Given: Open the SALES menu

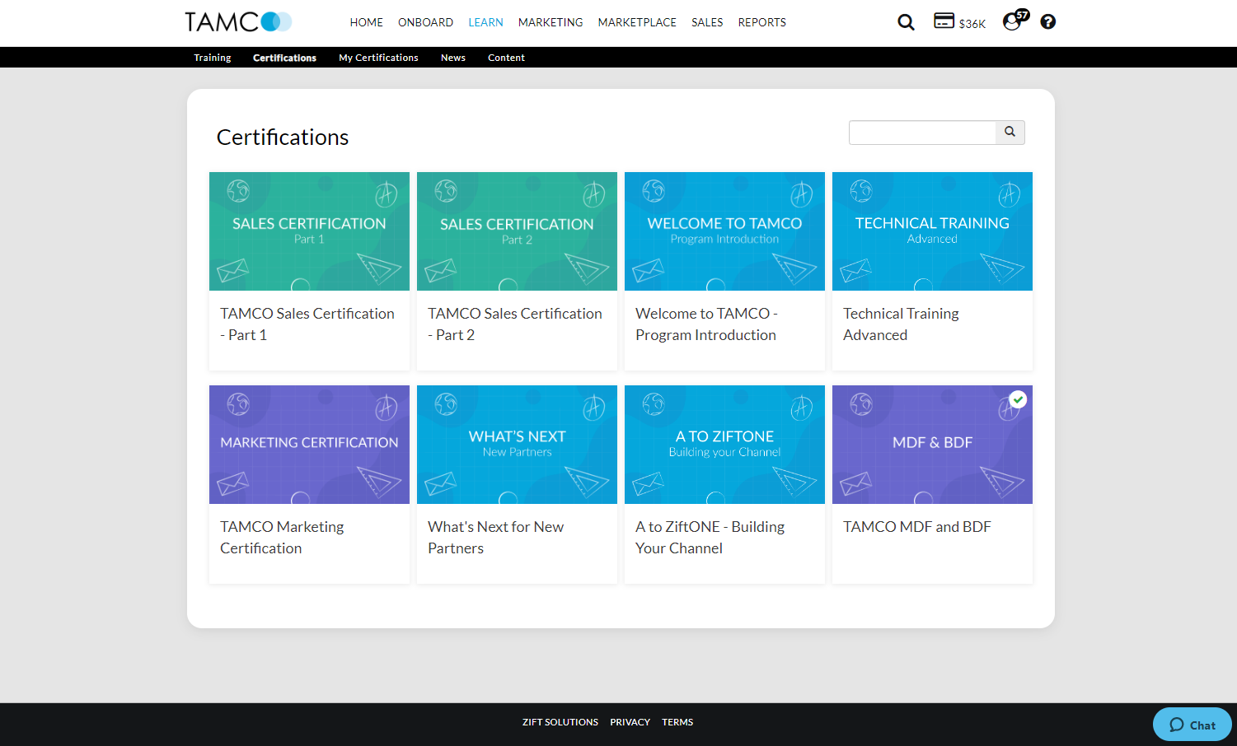Looking at the screenshot, I should pos(707,22).
